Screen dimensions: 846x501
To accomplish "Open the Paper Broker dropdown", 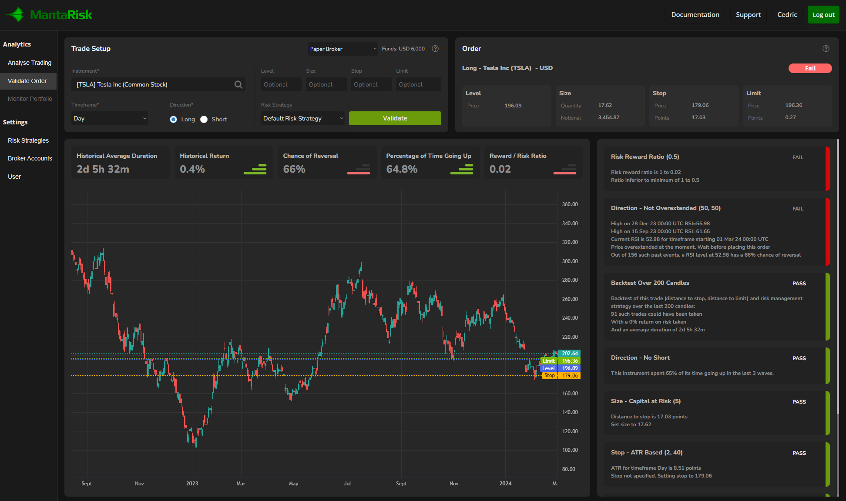I will click(x=343, y=49).
